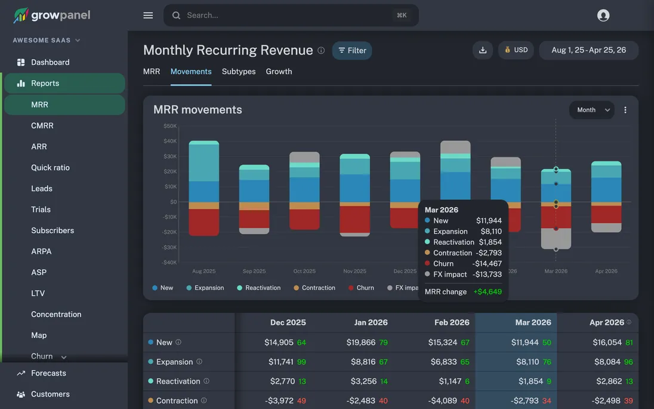Open the ASP report
The width and height of the screenshot is (654, 409).
pyautogui.click(x=39, y=272)
